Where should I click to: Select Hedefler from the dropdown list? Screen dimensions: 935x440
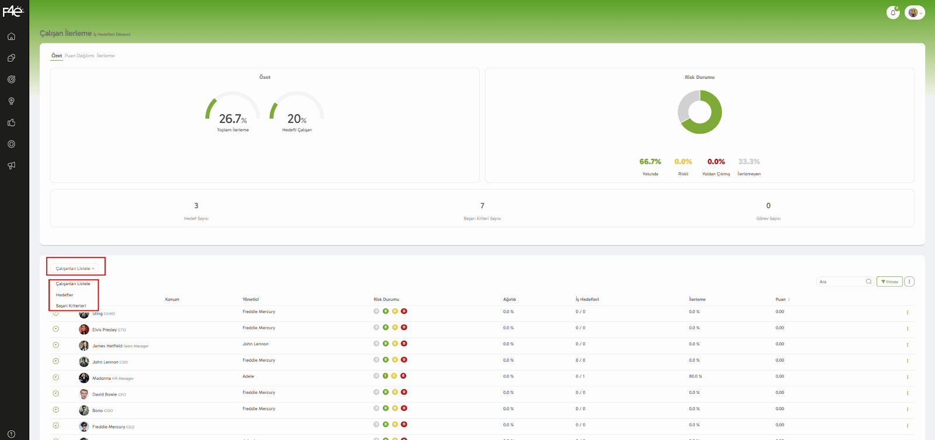65,295
